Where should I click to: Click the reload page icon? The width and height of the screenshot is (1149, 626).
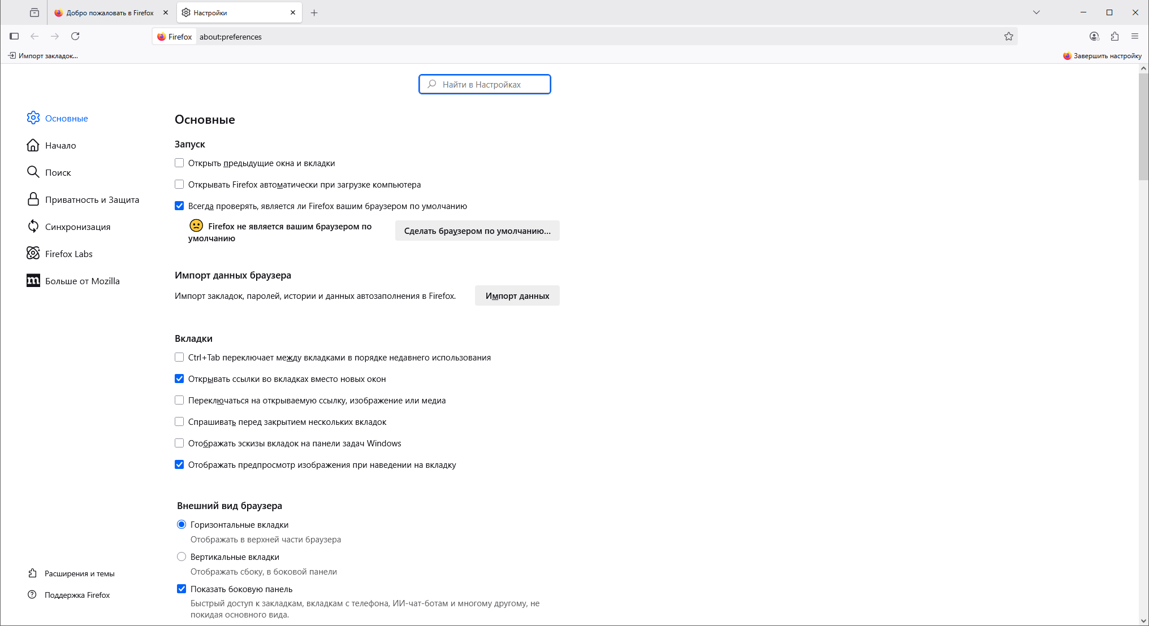tap(75, 36)
